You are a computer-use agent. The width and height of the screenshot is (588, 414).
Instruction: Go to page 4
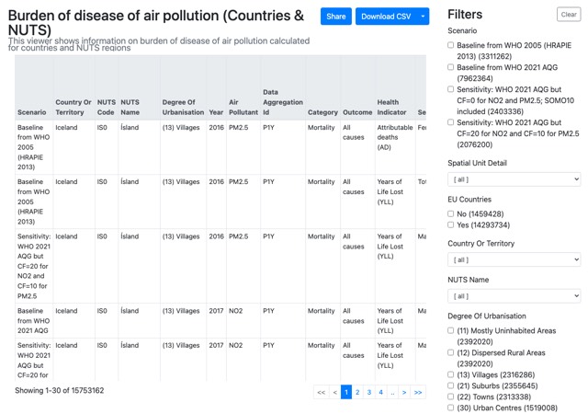pos(380,392)
